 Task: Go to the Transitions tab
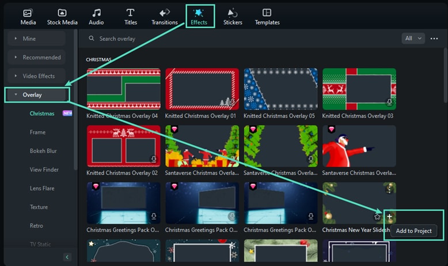click(165, 17)
